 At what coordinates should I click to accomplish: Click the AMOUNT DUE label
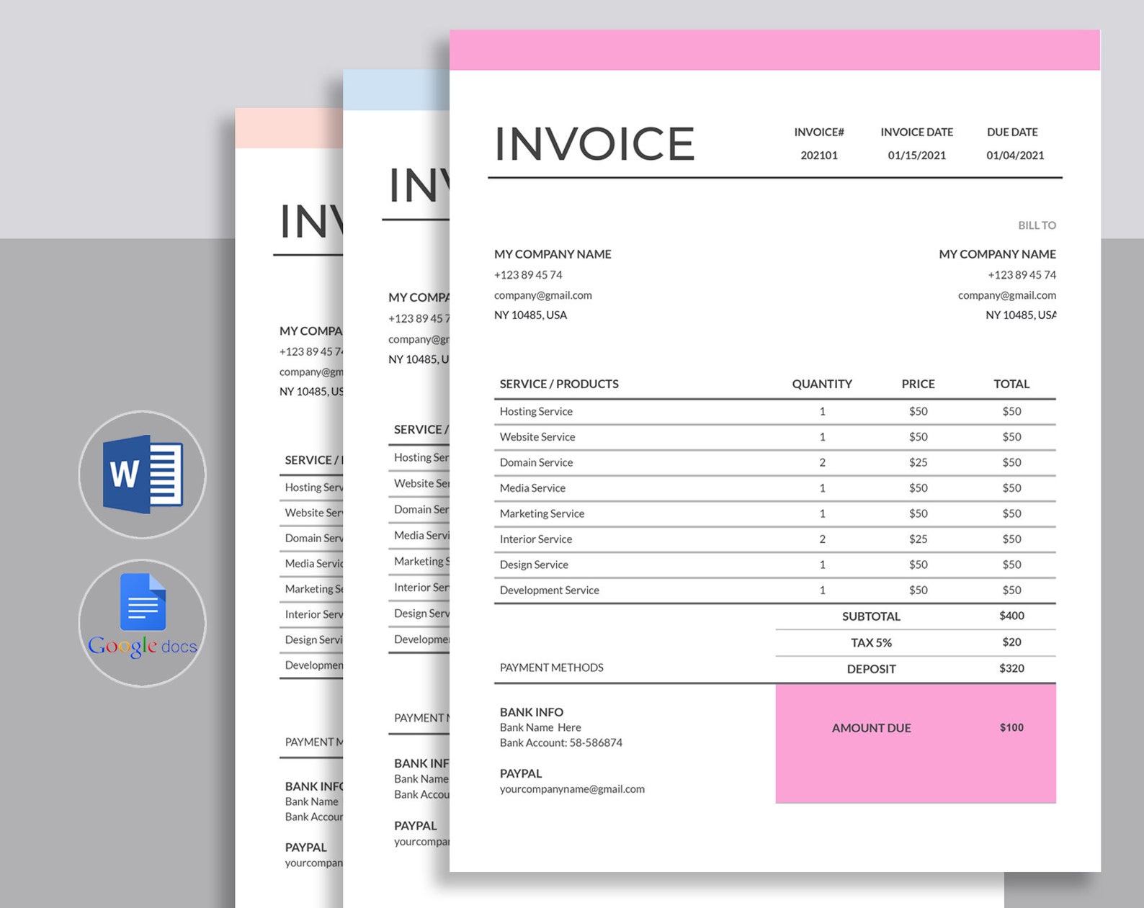[871, 728]
